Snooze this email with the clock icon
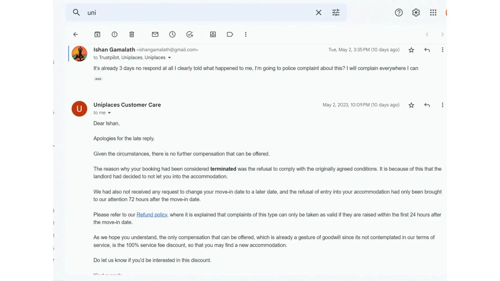Screen dimensions: 500x281 [172, 34]
